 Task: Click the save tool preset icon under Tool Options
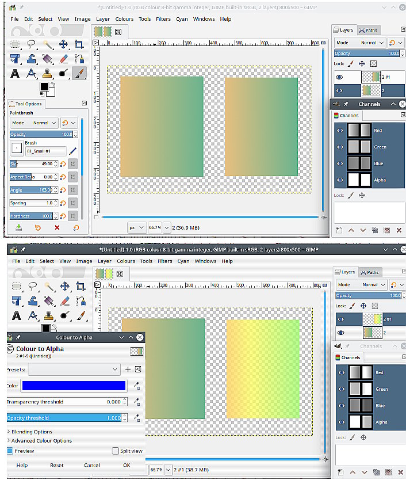tap(18, 227)
